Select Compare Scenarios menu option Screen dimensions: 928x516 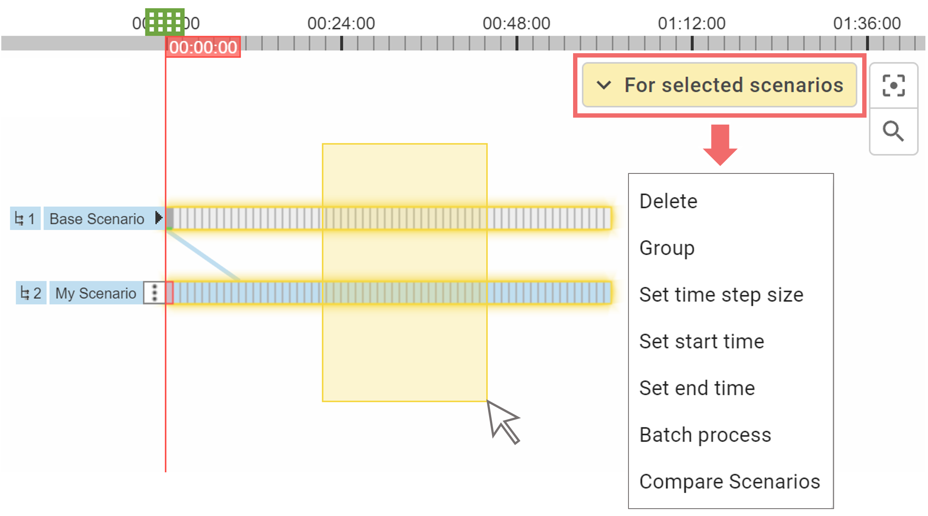(x=730, y=481)
